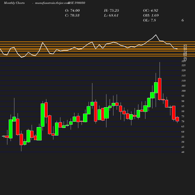Click the "C: 70.53" close value
Image resolution: width=195 pixels, height=195 pixels.
click(x=72, y=16)
